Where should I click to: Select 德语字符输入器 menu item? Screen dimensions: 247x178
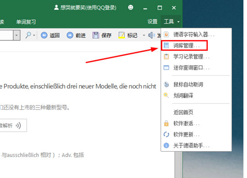point(196,34)
